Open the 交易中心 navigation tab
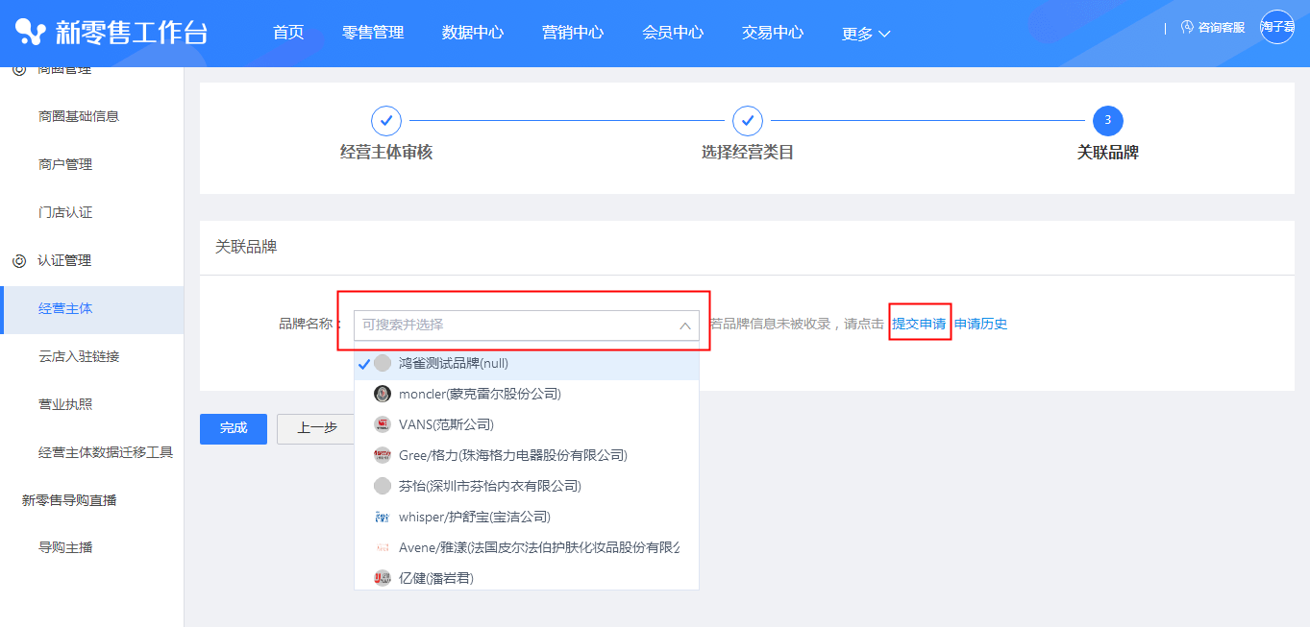This screenshot has width=1310, height=627. click(x=773, y=33)
